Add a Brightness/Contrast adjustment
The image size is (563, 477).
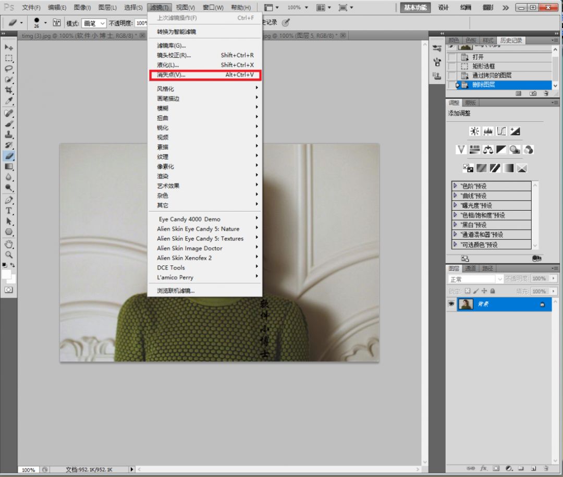[474, 131]
